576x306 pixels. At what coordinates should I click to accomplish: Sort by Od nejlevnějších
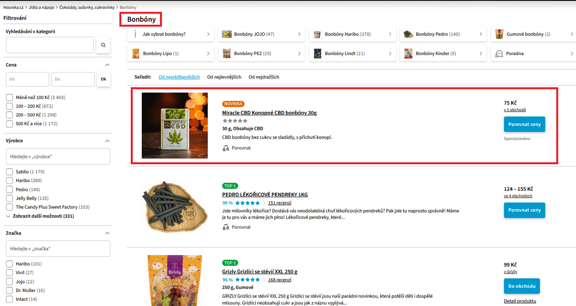[224, 77]
